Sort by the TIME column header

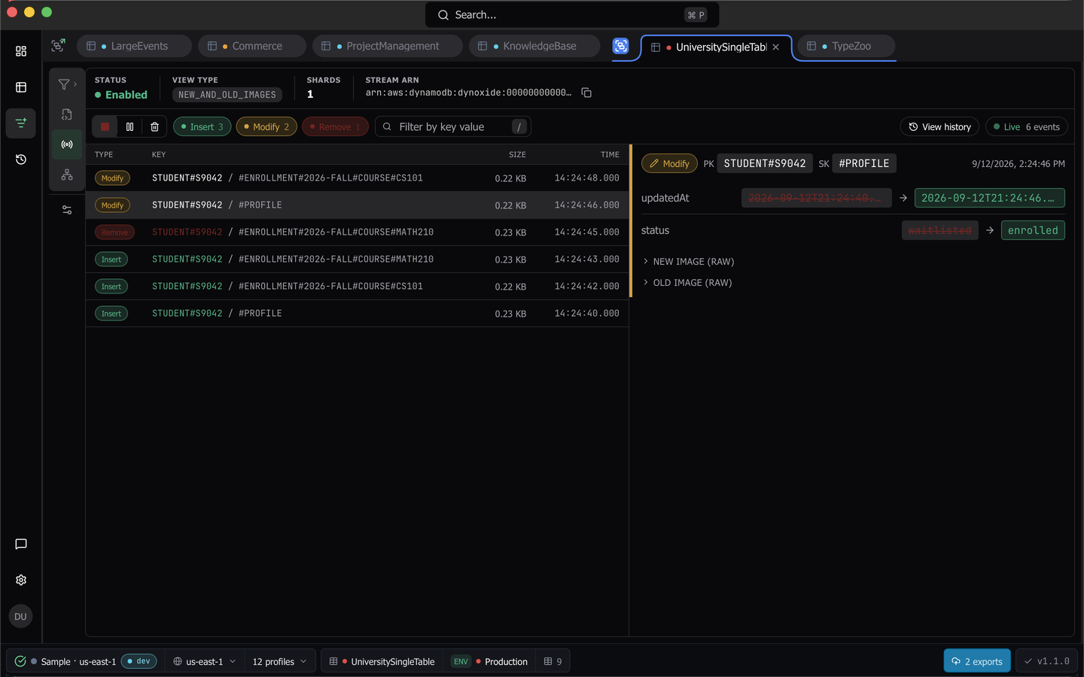(610, 154)
